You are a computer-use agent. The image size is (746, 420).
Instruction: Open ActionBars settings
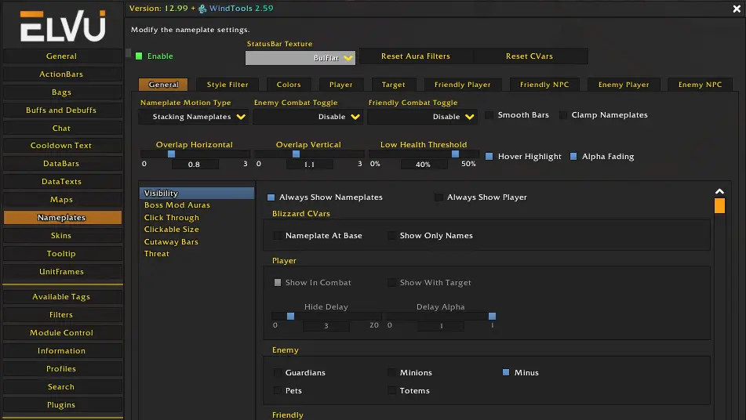[62, 74]
